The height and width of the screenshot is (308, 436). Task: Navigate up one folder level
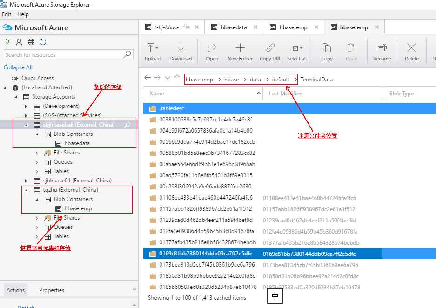click(177, 78)
